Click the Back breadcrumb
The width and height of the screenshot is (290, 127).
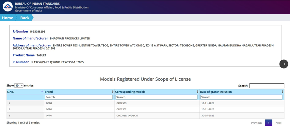(x=25, y=18)
